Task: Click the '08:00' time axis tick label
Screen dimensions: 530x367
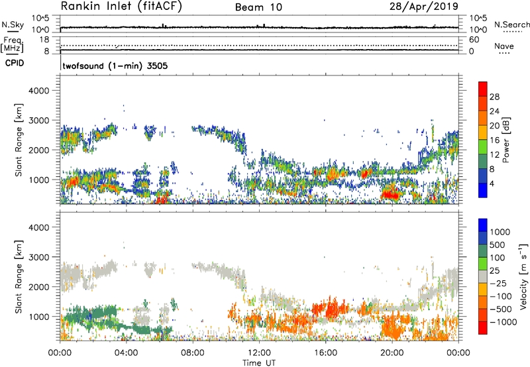Action: coord(192,353)
